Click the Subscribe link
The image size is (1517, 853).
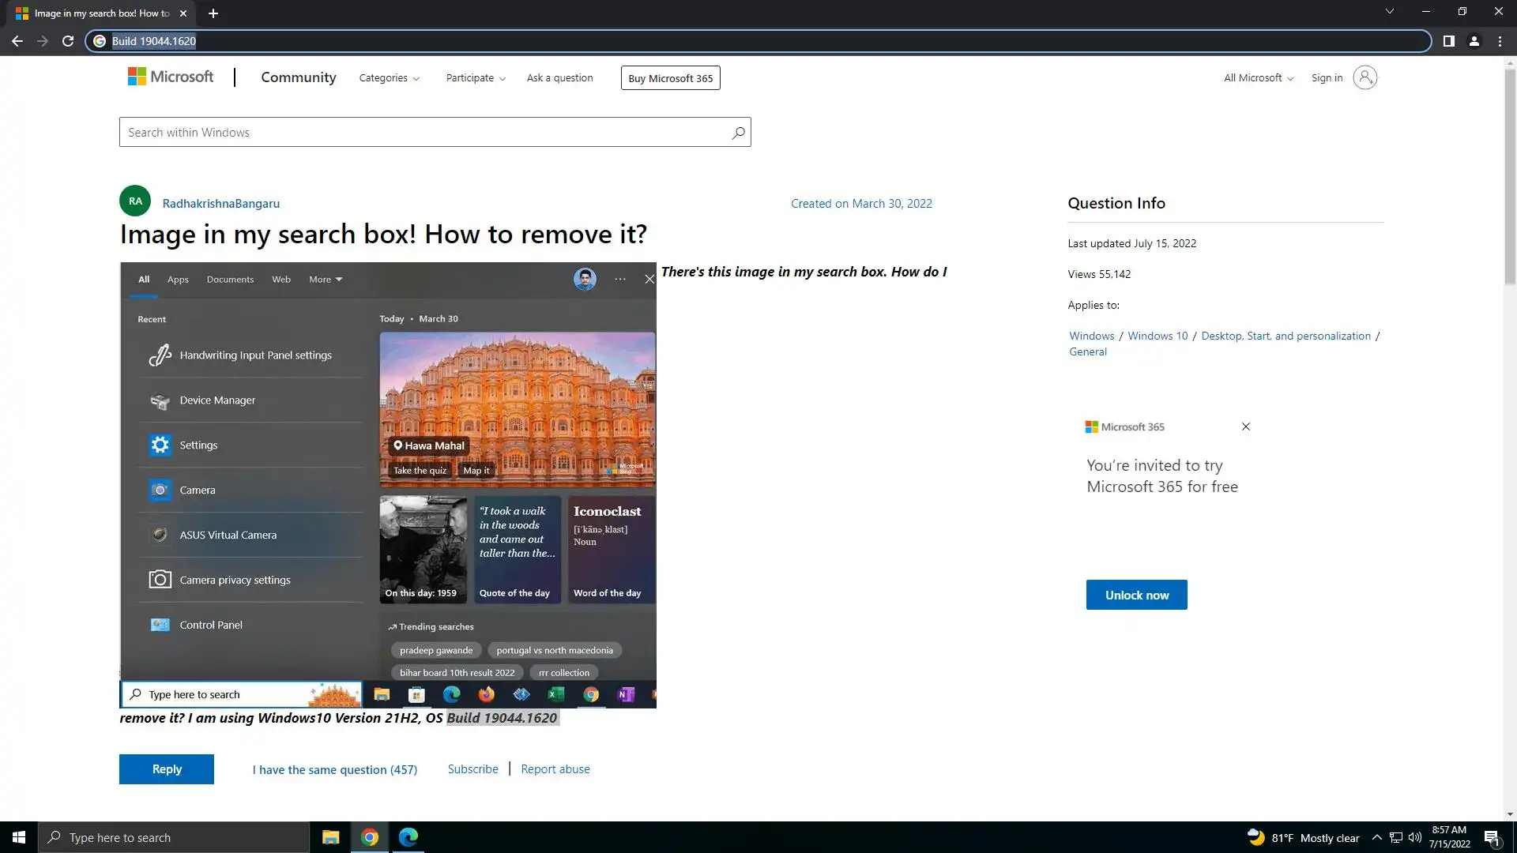472,769
